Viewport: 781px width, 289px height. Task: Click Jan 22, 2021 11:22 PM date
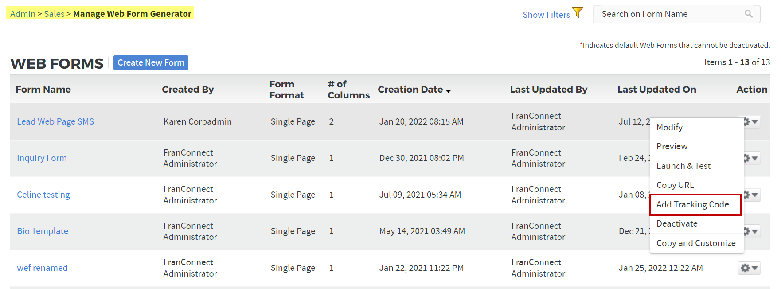click(x=421, y=268)
